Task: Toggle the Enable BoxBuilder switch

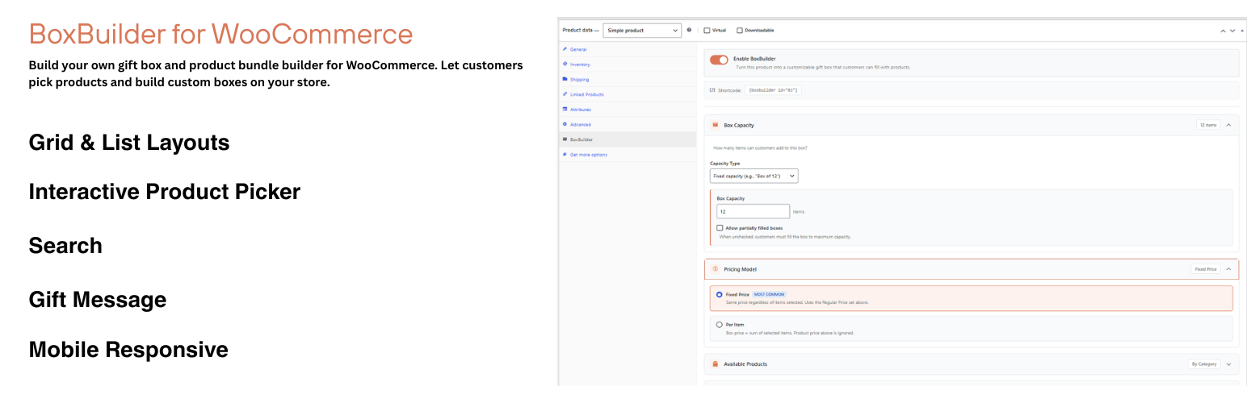Action: pyautogui.click(x=719, y=60)
